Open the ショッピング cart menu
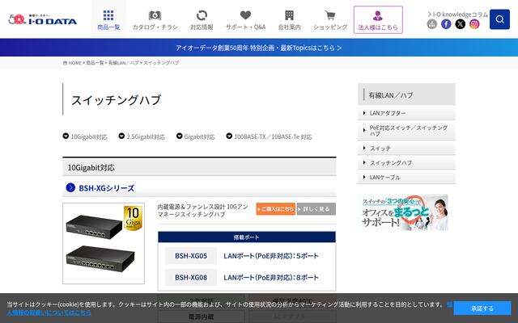Viewport: 518px width, 323px height. (330, 19)
